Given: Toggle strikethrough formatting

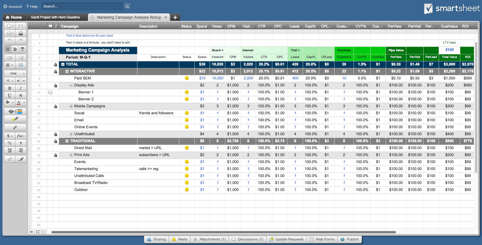Looking at the screenshot, I should click(x=21, y=95).
